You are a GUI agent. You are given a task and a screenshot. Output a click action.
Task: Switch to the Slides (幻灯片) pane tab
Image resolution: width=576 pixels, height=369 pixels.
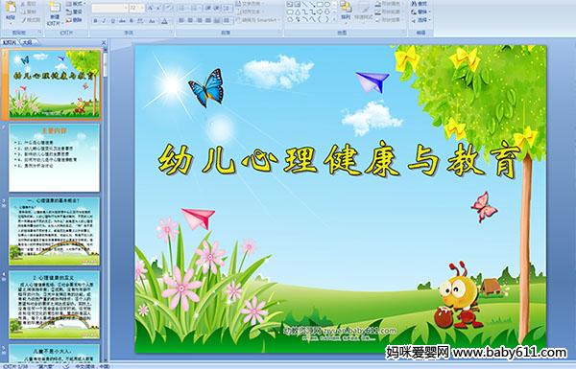10,42
